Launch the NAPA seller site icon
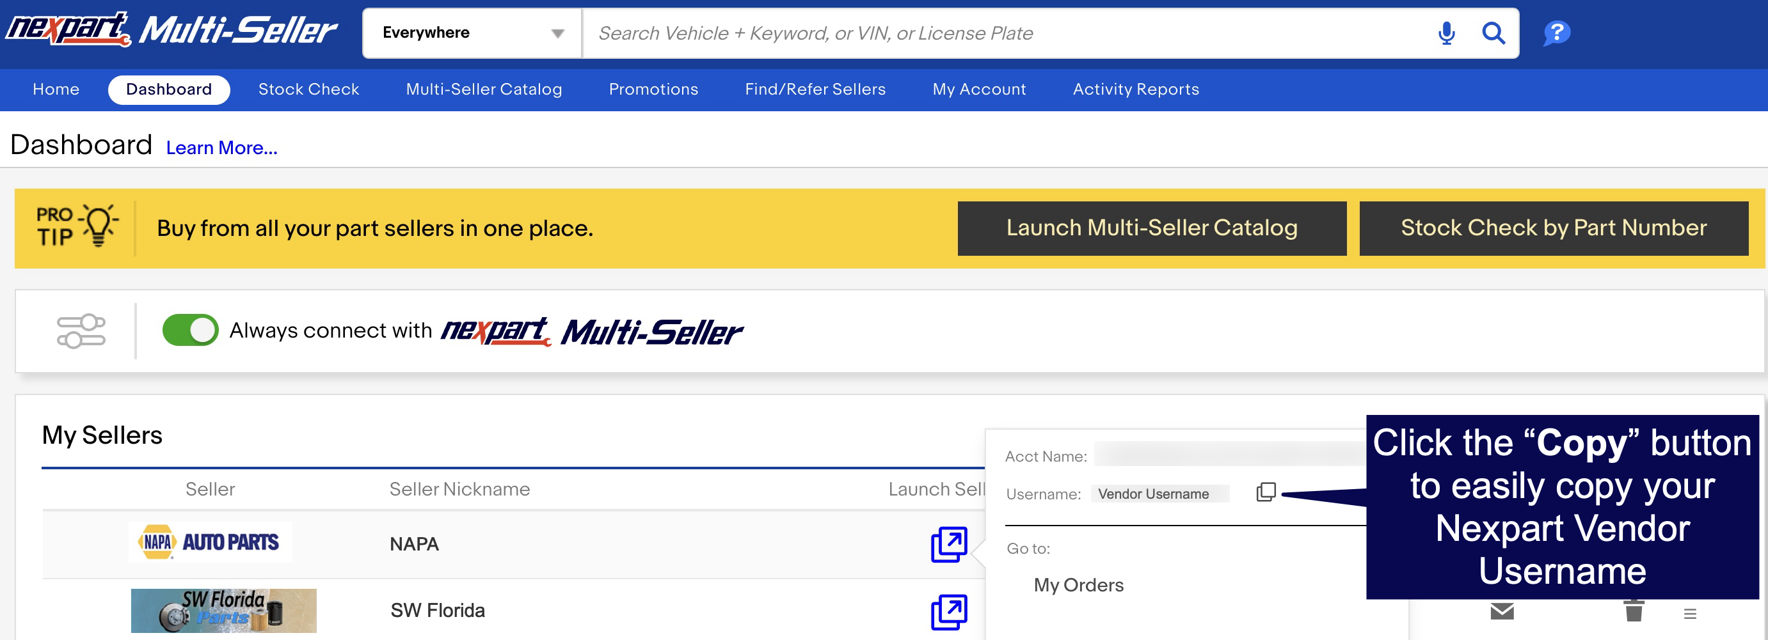This screenshot has height=640, width=1768. point(948,544)
